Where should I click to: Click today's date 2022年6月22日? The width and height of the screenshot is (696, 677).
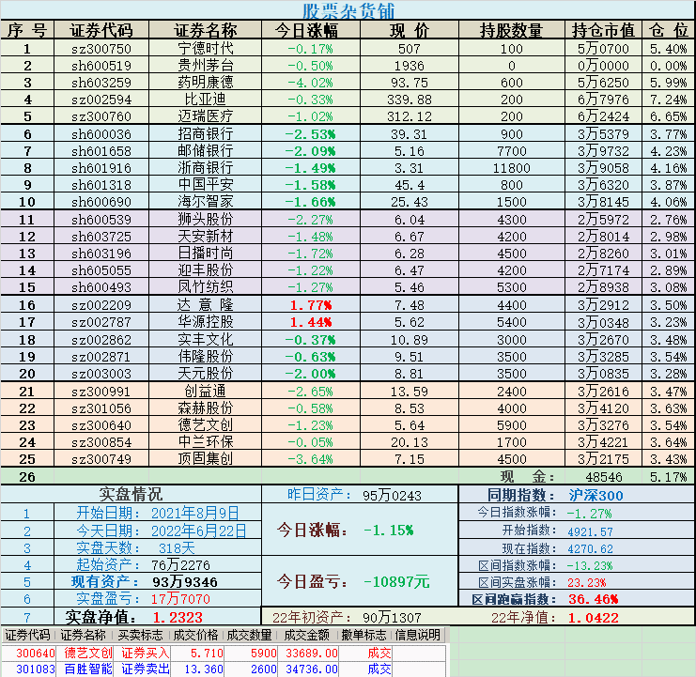point(199,531)
